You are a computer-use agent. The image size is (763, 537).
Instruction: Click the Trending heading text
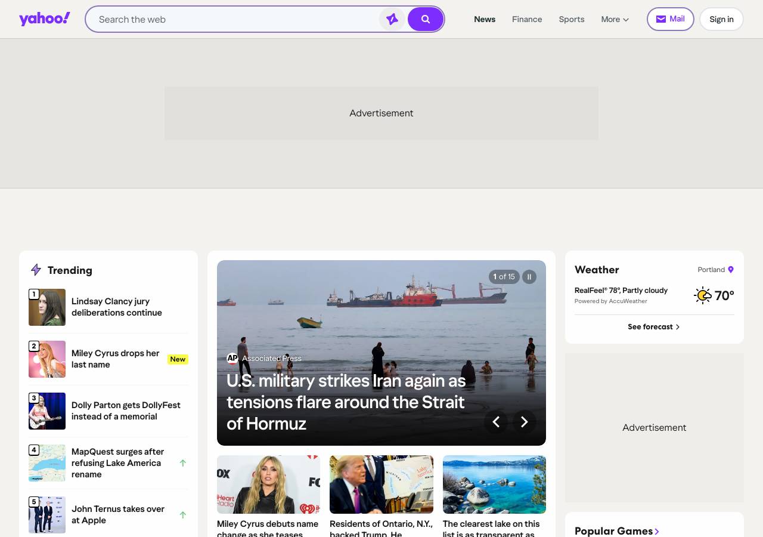coord(70,270)
